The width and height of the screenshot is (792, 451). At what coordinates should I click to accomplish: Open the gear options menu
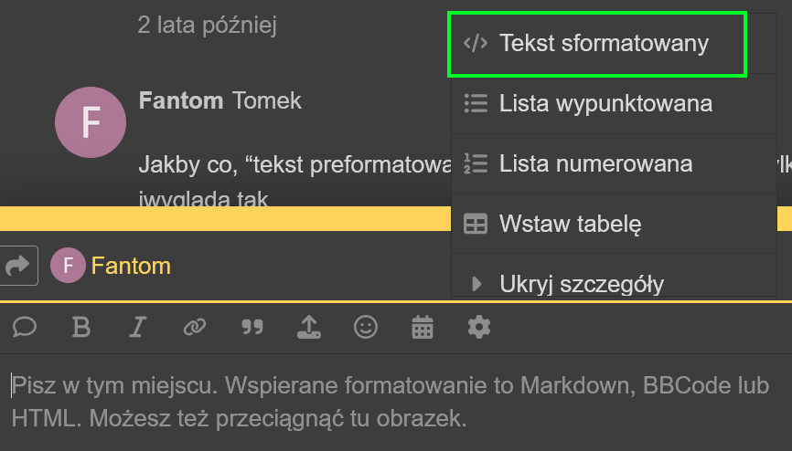tap(478, 327)
